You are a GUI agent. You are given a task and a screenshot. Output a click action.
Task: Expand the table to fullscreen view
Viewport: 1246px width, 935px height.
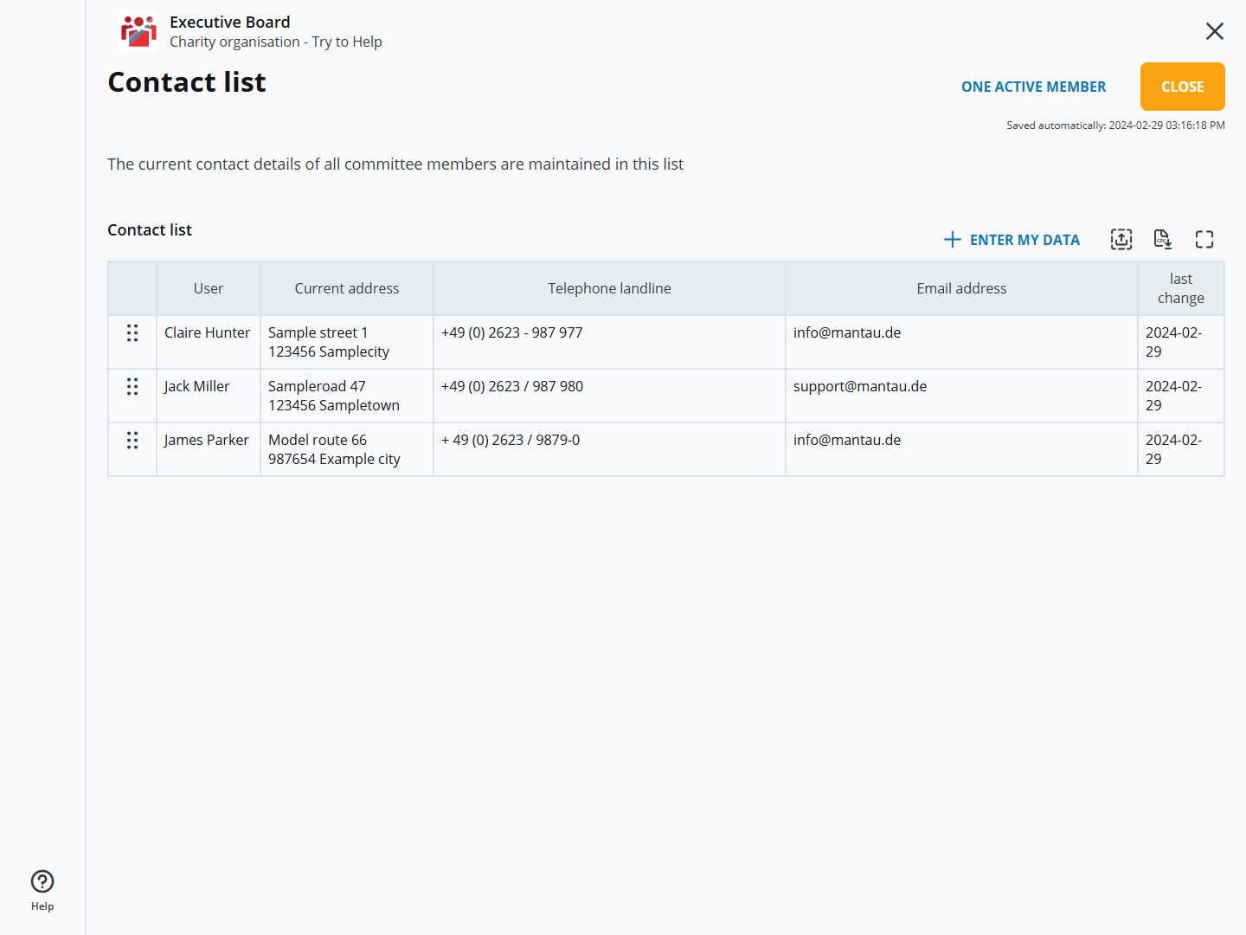pyautogui.click(x=1204, y=240)
